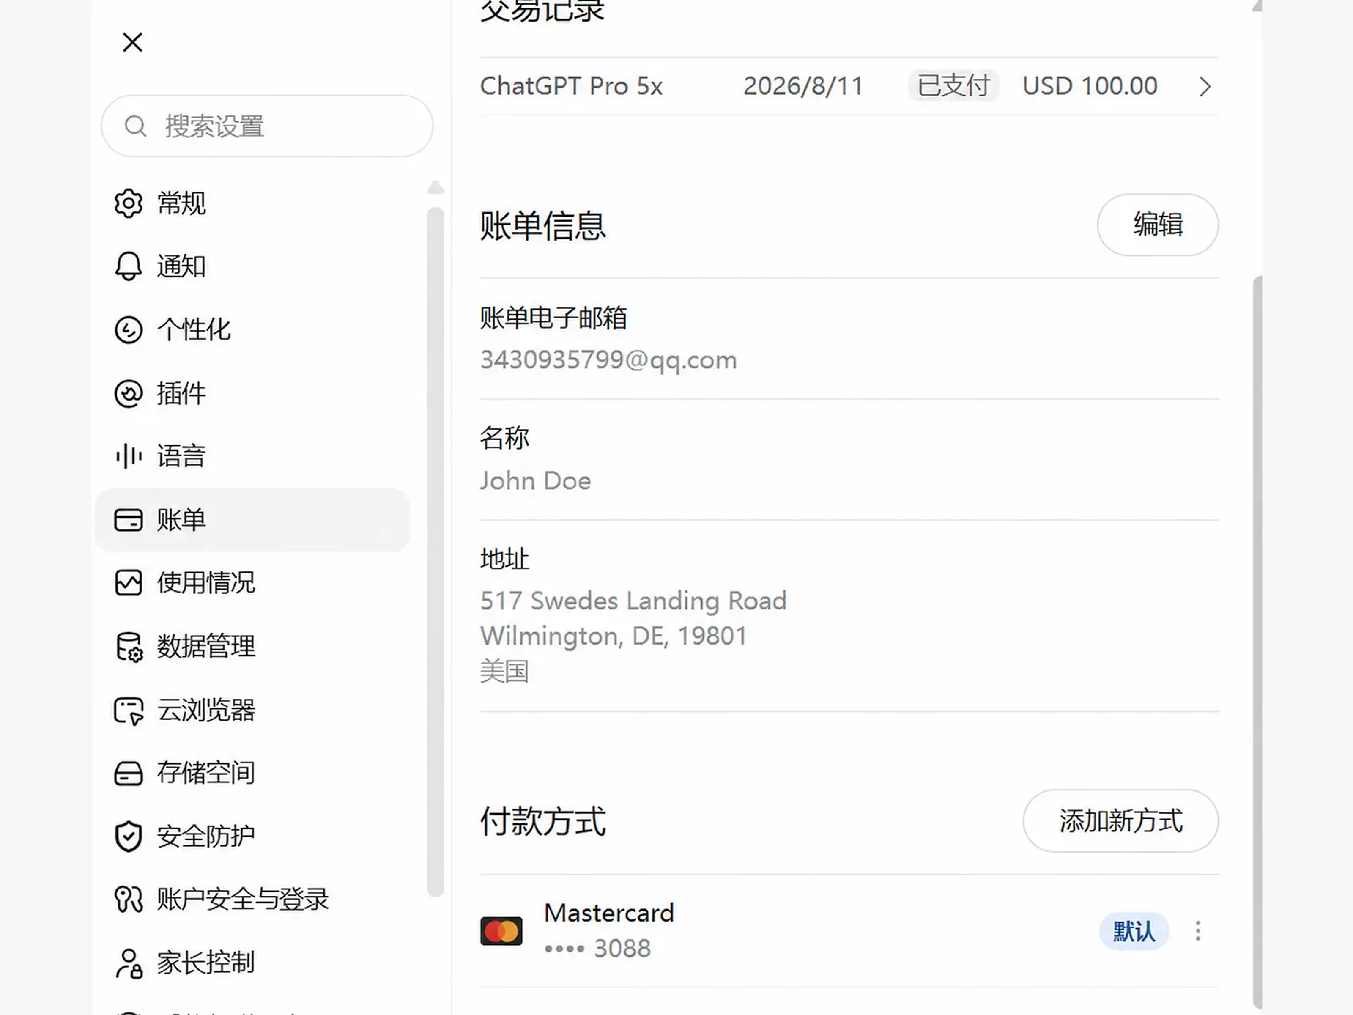
Task: Open the 个性化 settings section
Action: point(252,330)
